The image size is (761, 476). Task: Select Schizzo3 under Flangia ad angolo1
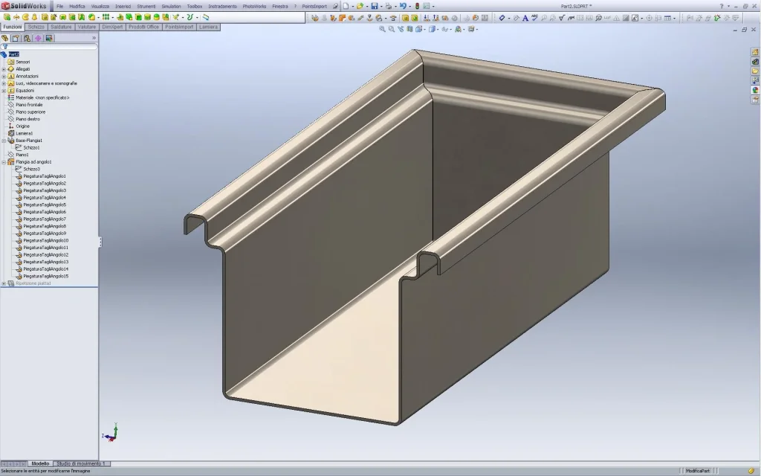click(x=31, y=169)
